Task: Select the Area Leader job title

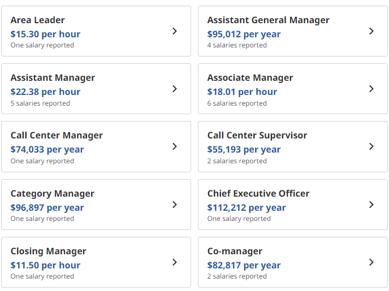Action: click(x=37, y=20)
